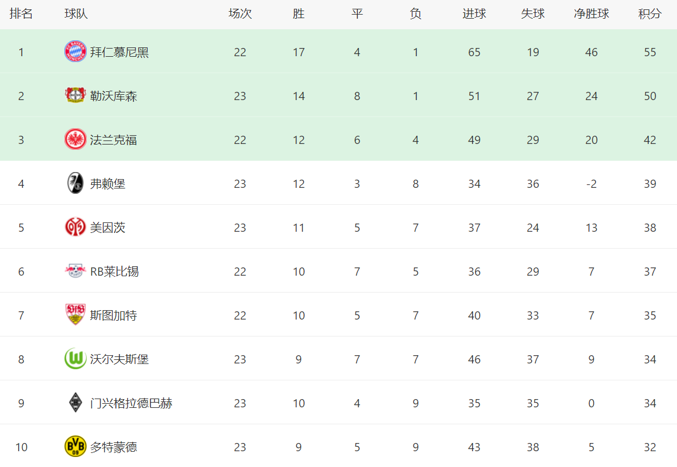Select the SC Freiburg badge icon
This screenshot has height=467, width=677.
click(75, 183)
